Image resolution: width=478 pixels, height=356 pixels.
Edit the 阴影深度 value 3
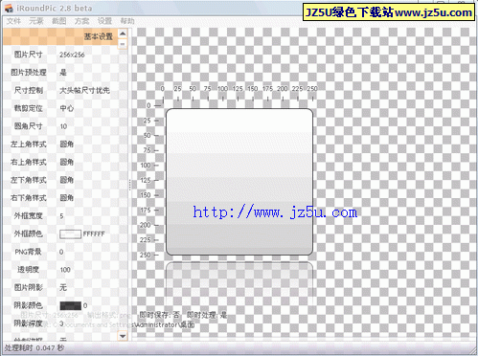61,323
